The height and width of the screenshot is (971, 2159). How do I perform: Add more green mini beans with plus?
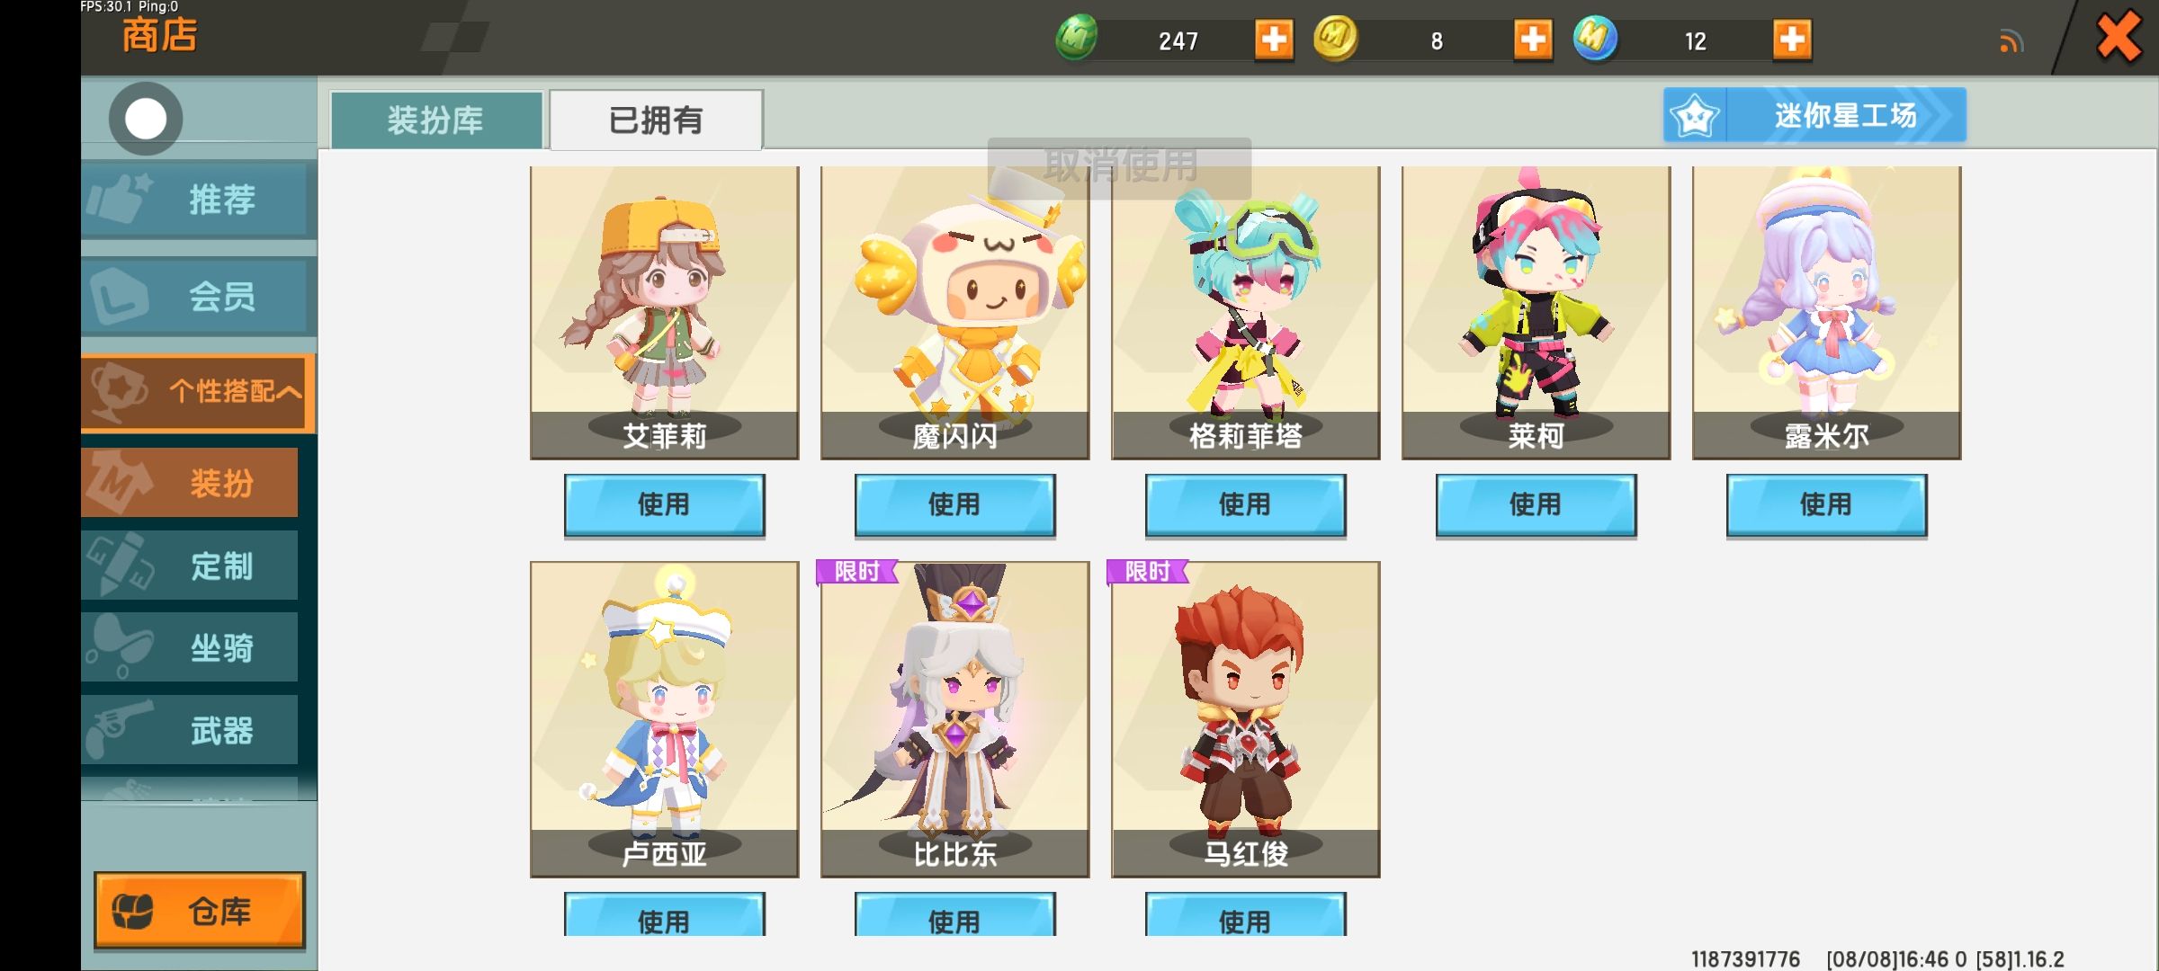[1274, 40]
